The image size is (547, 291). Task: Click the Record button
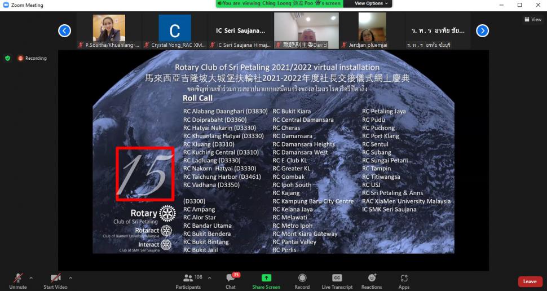(302, 281)
